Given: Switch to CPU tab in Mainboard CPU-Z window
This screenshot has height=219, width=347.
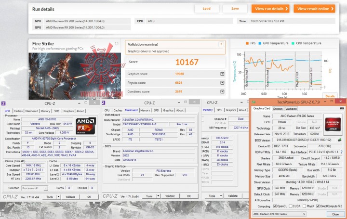Looking at the screenshot, I should click(x=107, y=110).
